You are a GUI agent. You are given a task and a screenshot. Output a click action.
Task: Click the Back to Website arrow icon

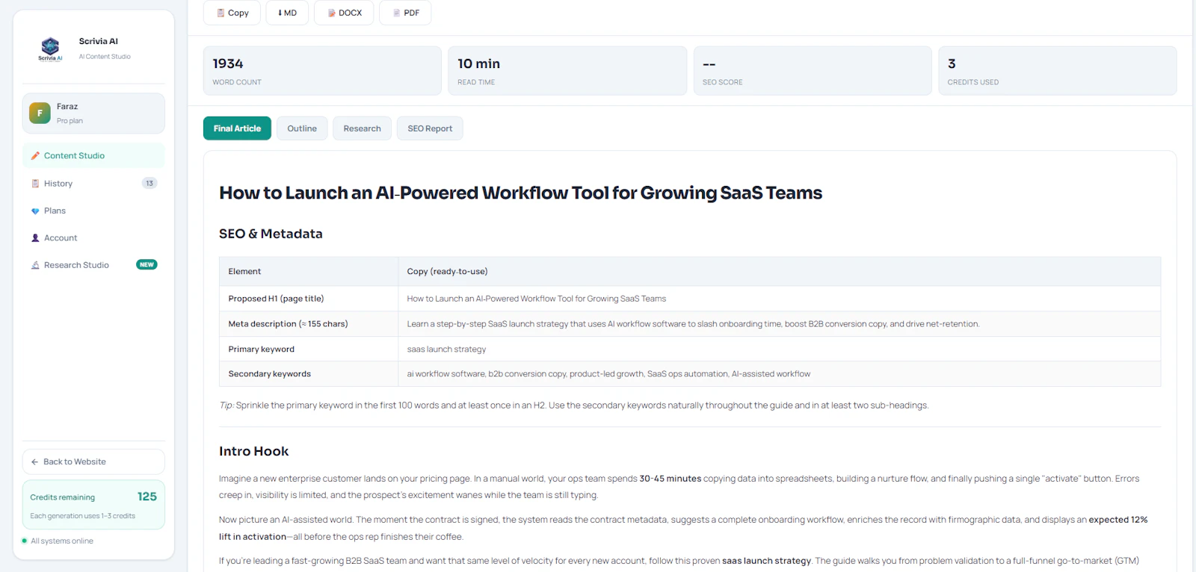tap(34, 462)
